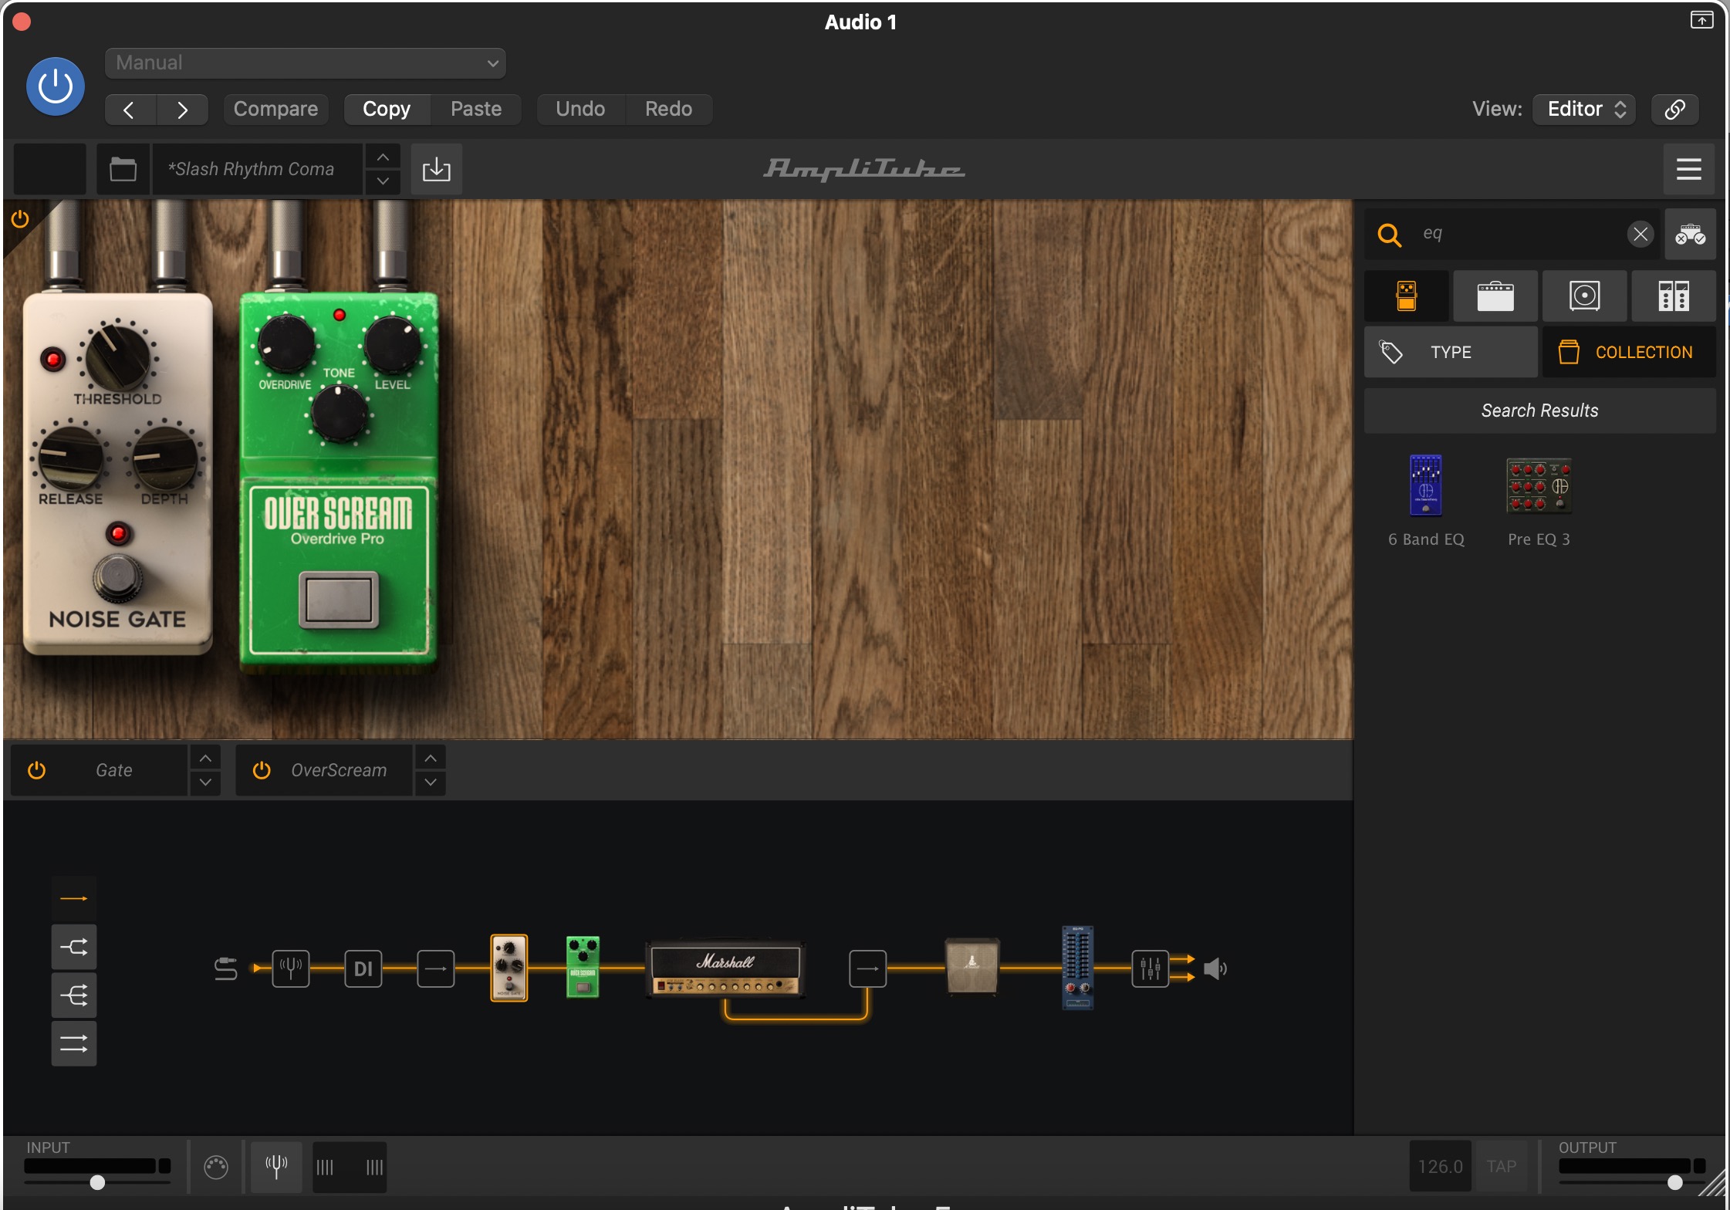This screenshot has width=1730, height=1210.
Task: Click the Noise Gate Depth knob
Action: tap(164, 457)
